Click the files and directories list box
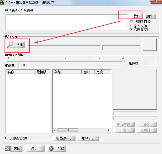The height and width of the screenshot is (154, 162). 66,22
